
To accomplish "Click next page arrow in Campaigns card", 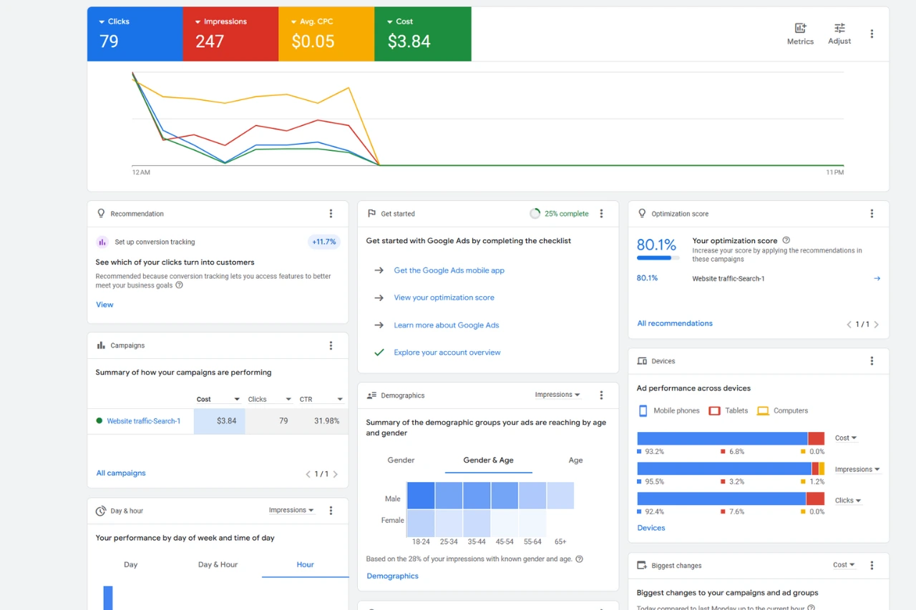I will (335, 474).
